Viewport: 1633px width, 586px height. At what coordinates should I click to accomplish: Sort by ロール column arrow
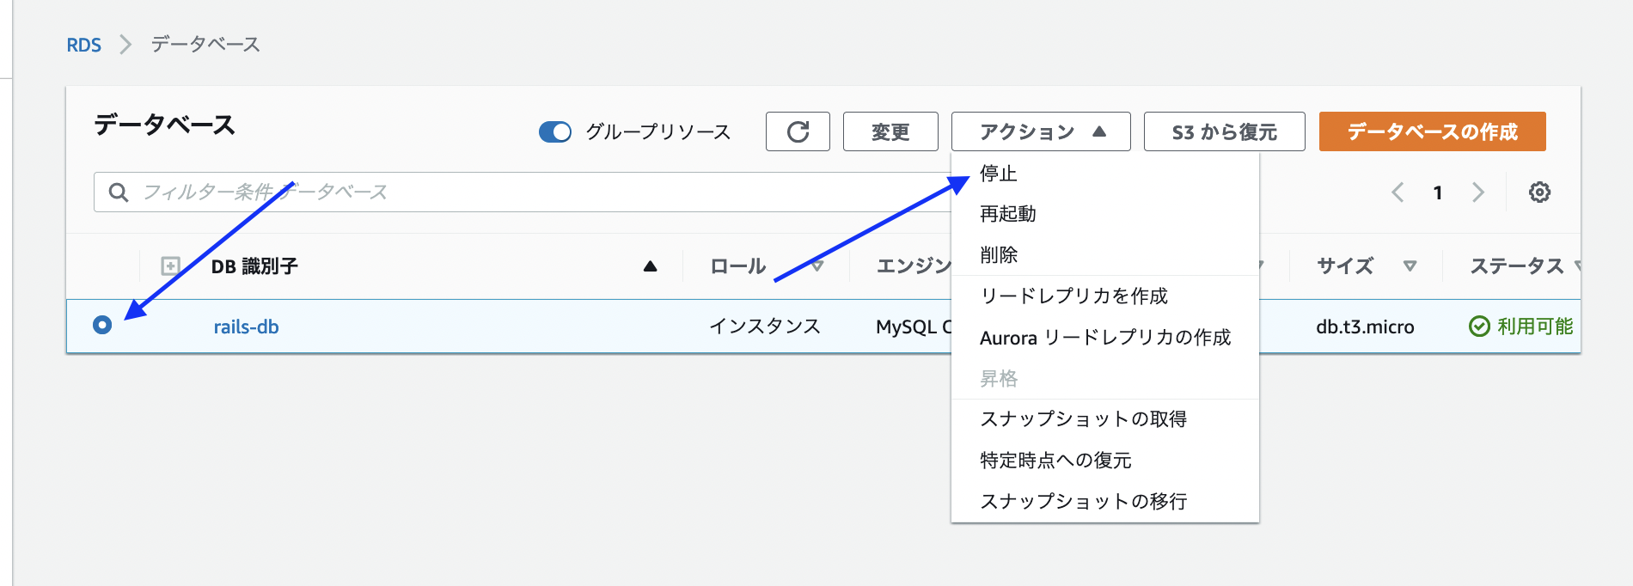click(816, 266)
